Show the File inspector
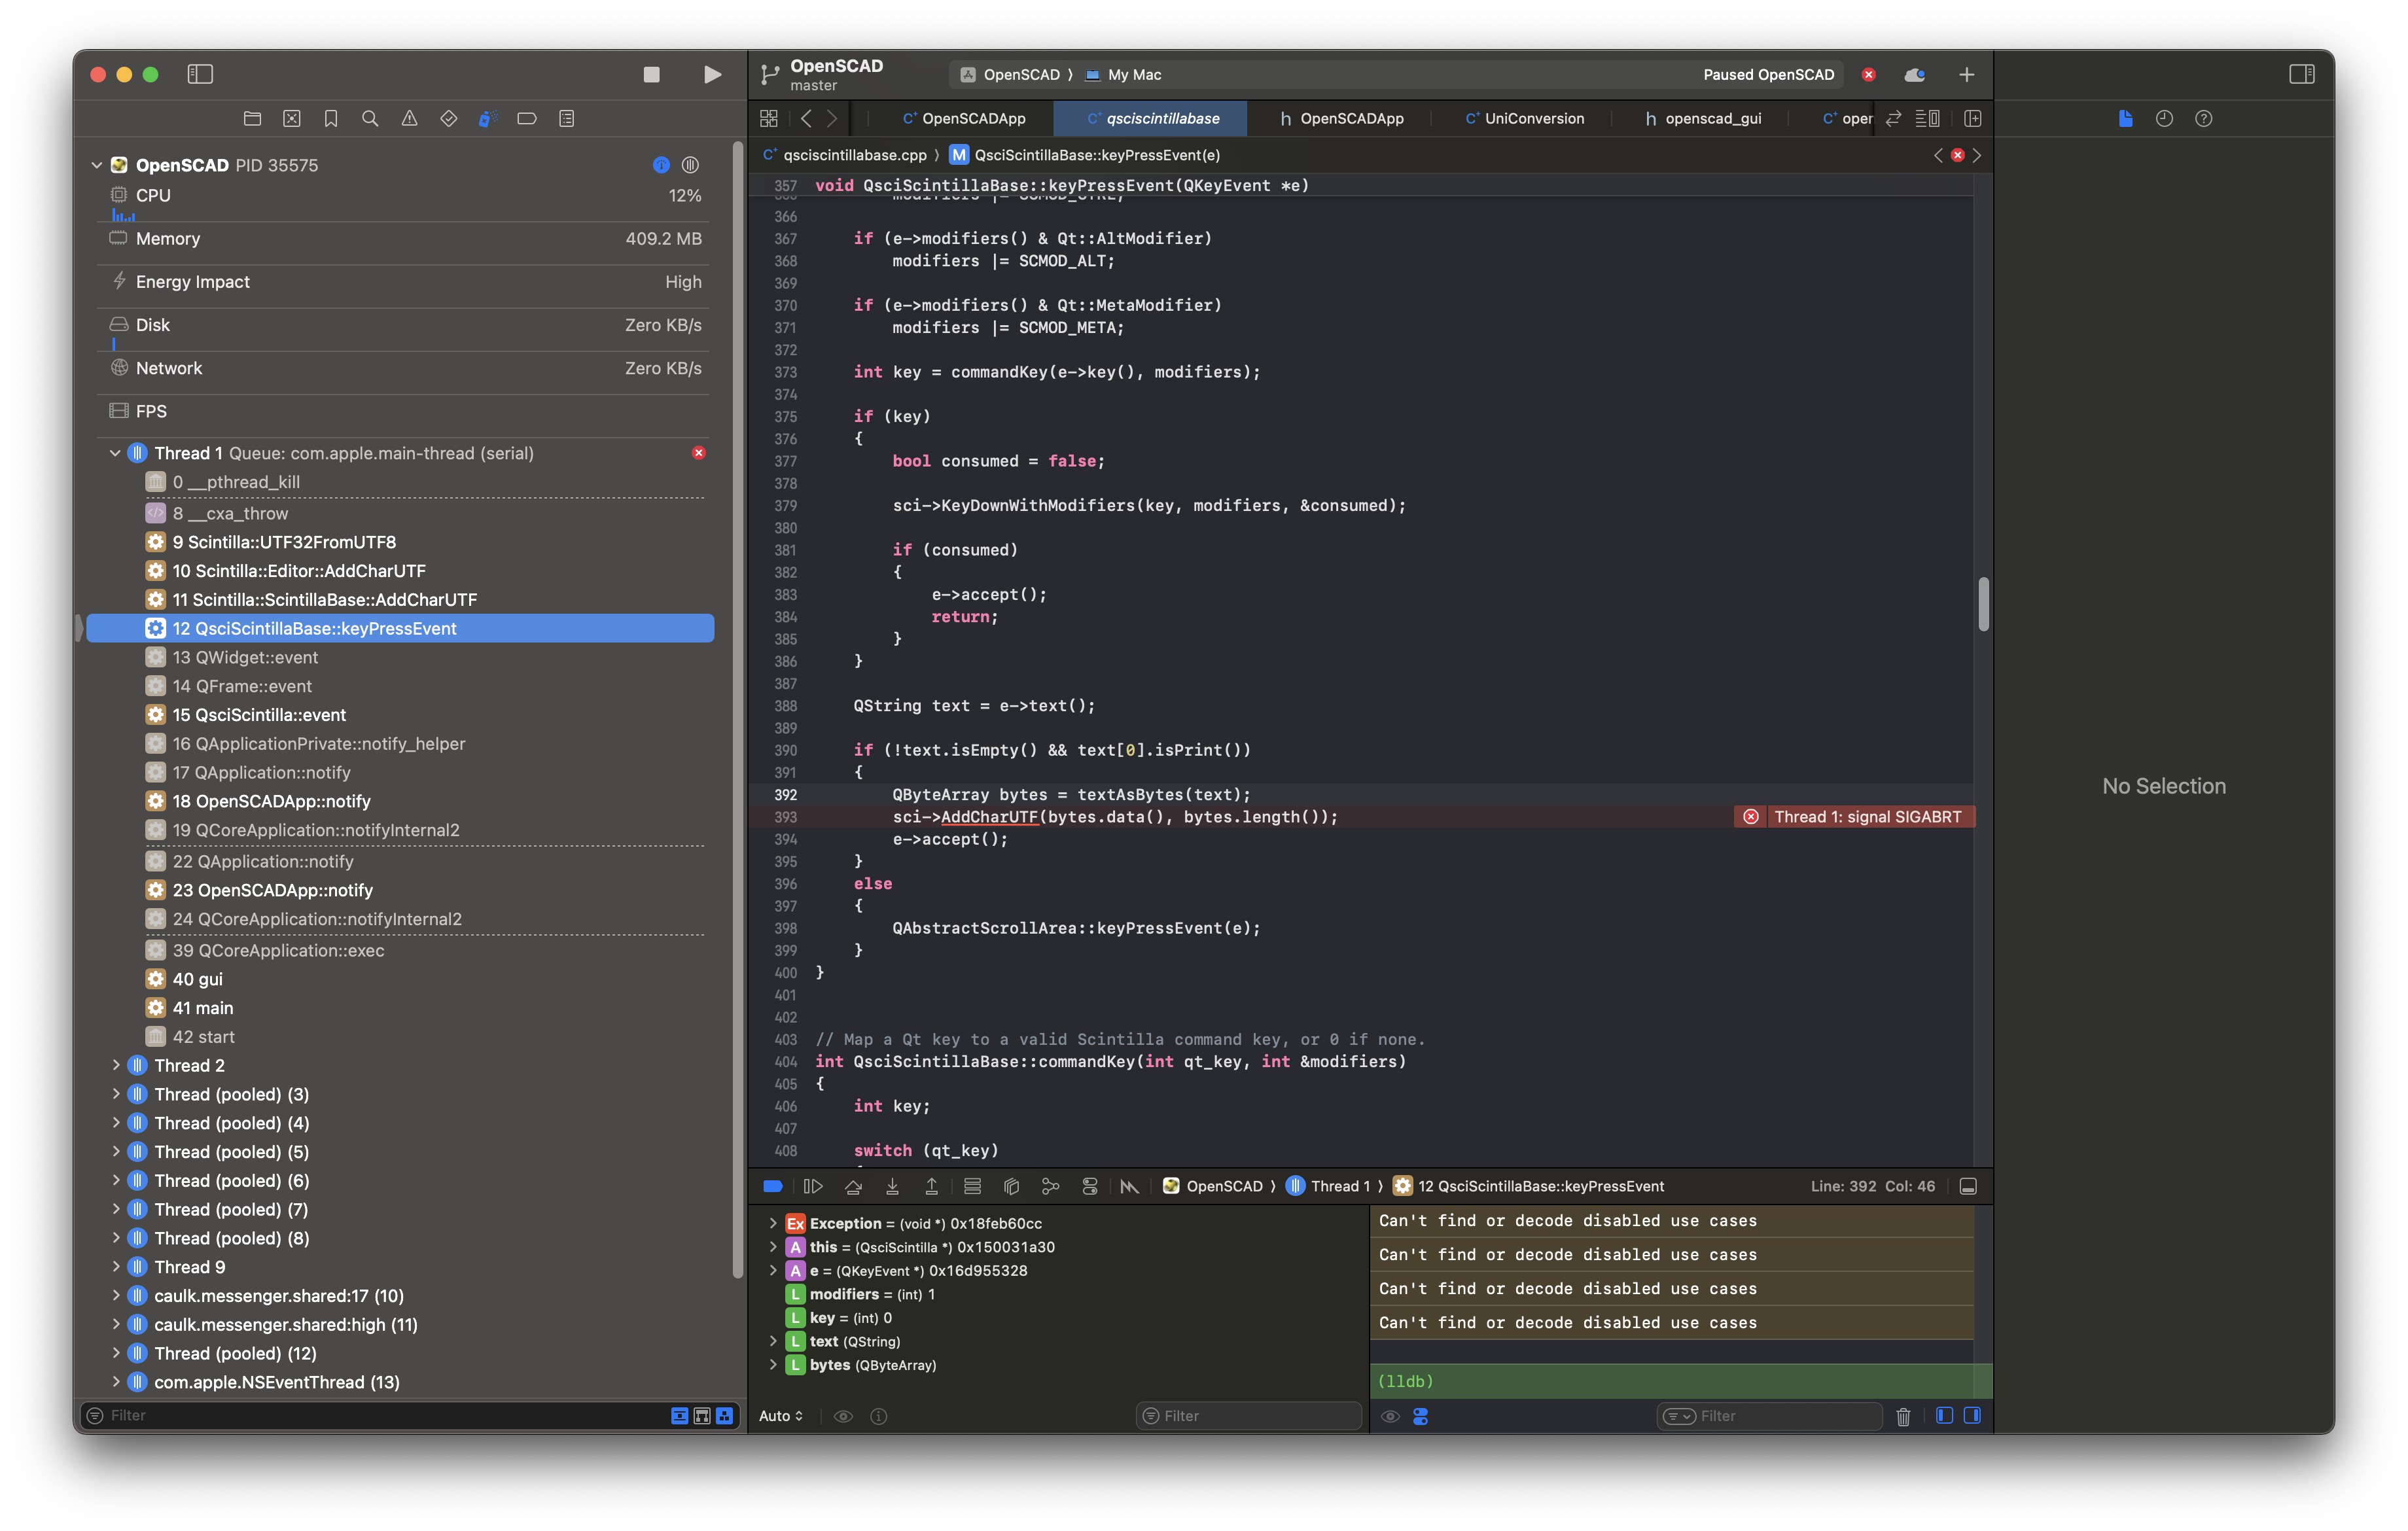This screenshot has height=1531, width=2408. click(2125, 118)
